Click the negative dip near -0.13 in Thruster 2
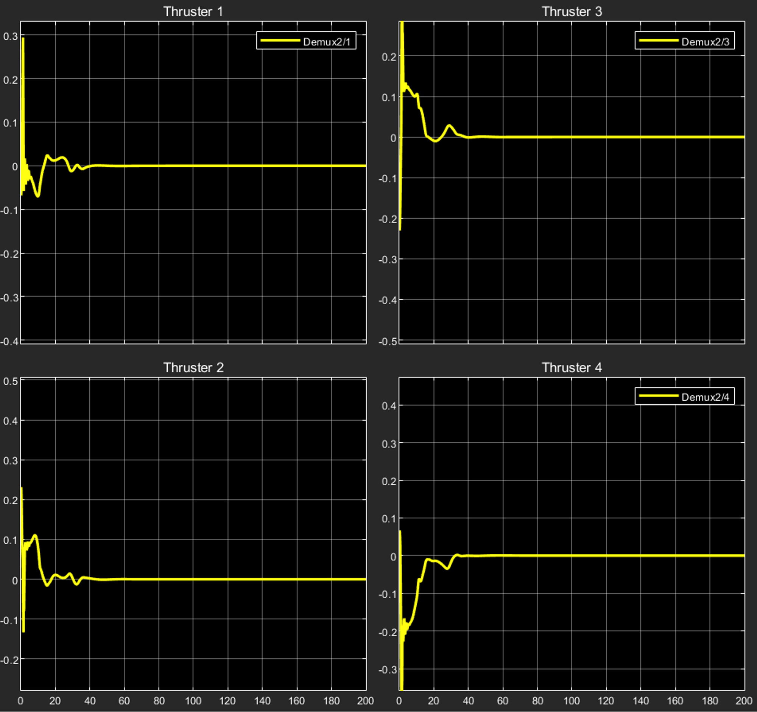The width and height of the screenshot is (757, 712). coord(23,630)
